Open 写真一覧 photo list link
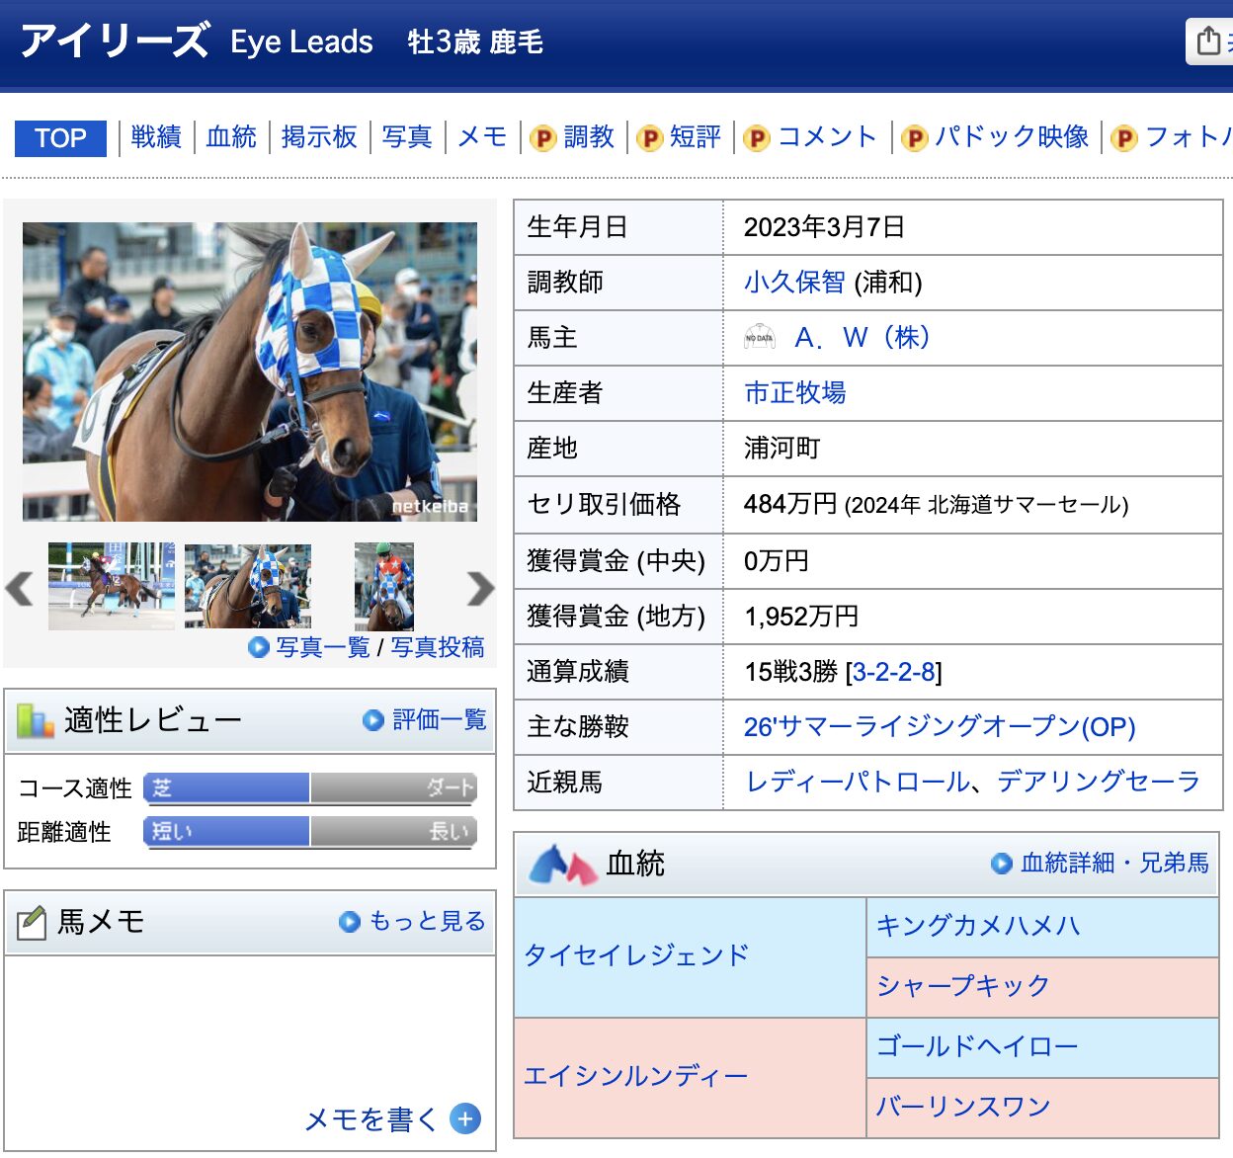 click(323, 647)
